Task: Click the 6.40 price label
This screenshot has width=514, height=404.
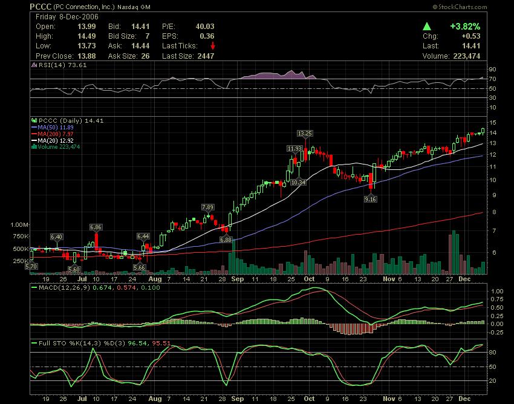Action: tap(56, 236)
